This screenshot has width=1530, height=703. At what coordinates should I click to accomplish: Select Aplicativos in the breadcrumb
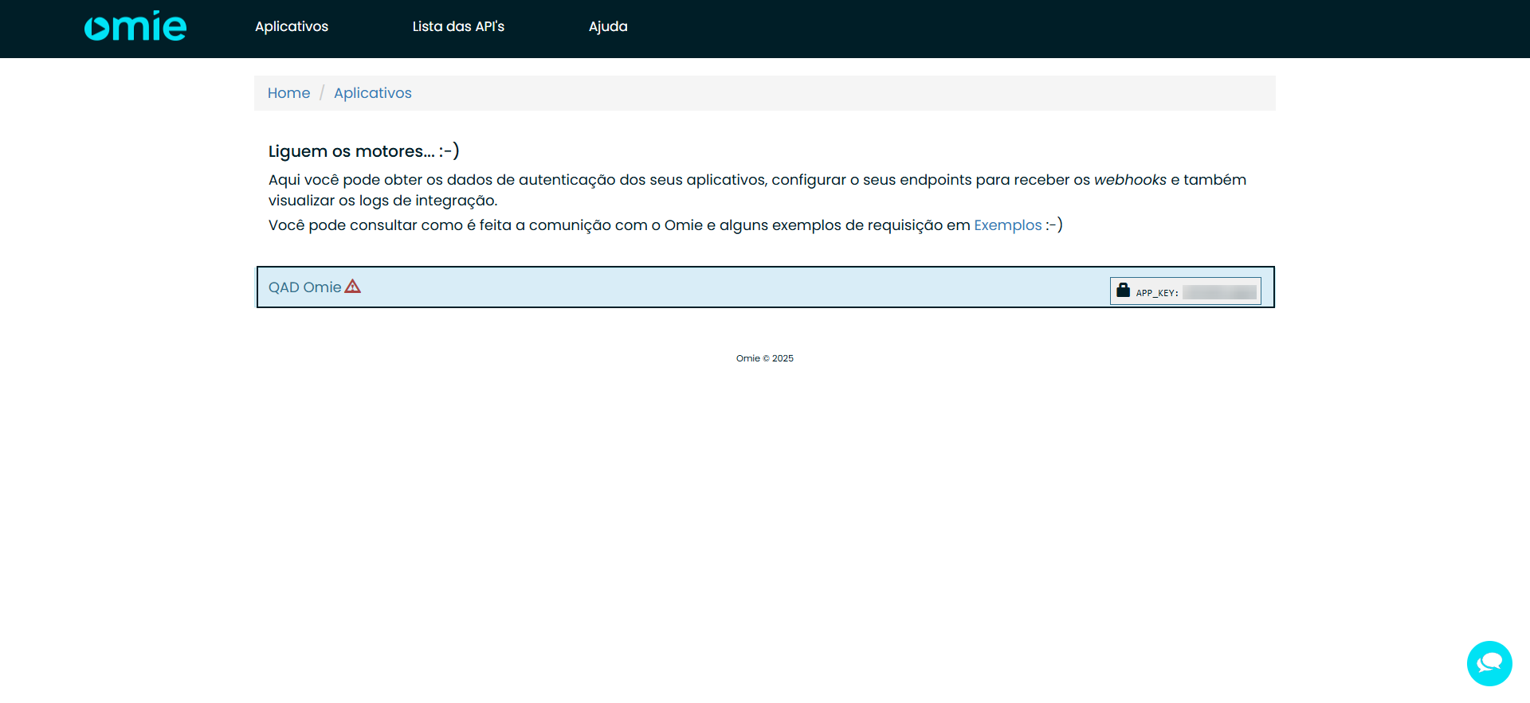(373, 93)
